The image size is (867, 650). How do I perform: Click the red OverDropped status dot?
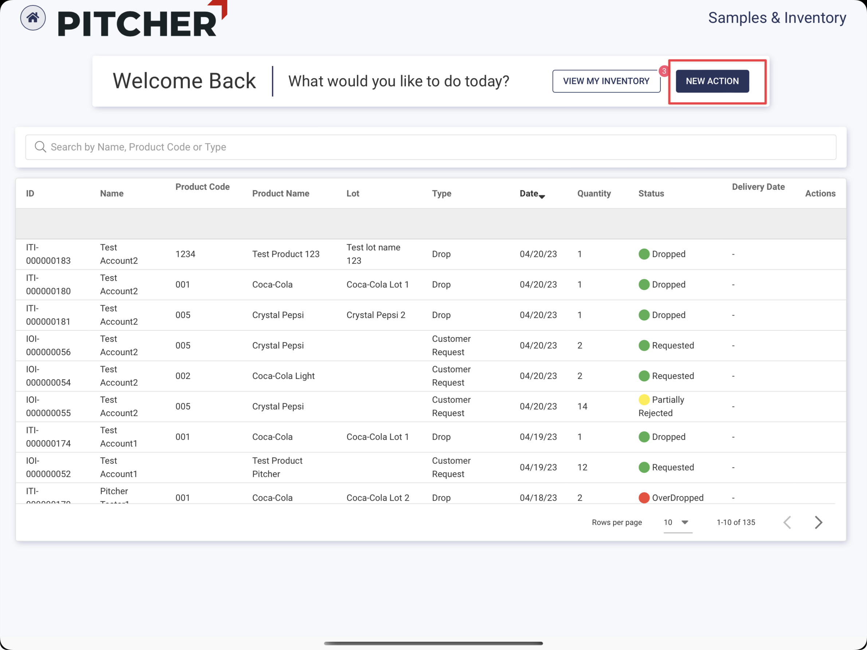(x=644, y=497)
